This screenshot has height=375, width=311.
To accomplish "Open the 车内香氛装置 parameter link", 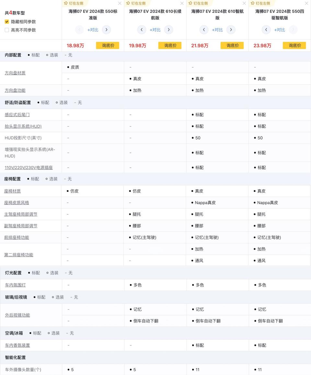I will [x=17, y=345].
